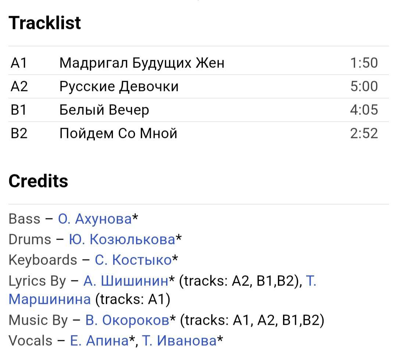397x363 pixels.
Task: Open the О. Ахунова bass credit link
Action: 95,219
